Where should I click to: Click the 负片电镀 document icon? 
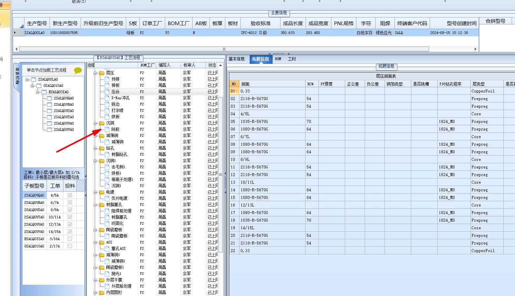pos(107,198)
